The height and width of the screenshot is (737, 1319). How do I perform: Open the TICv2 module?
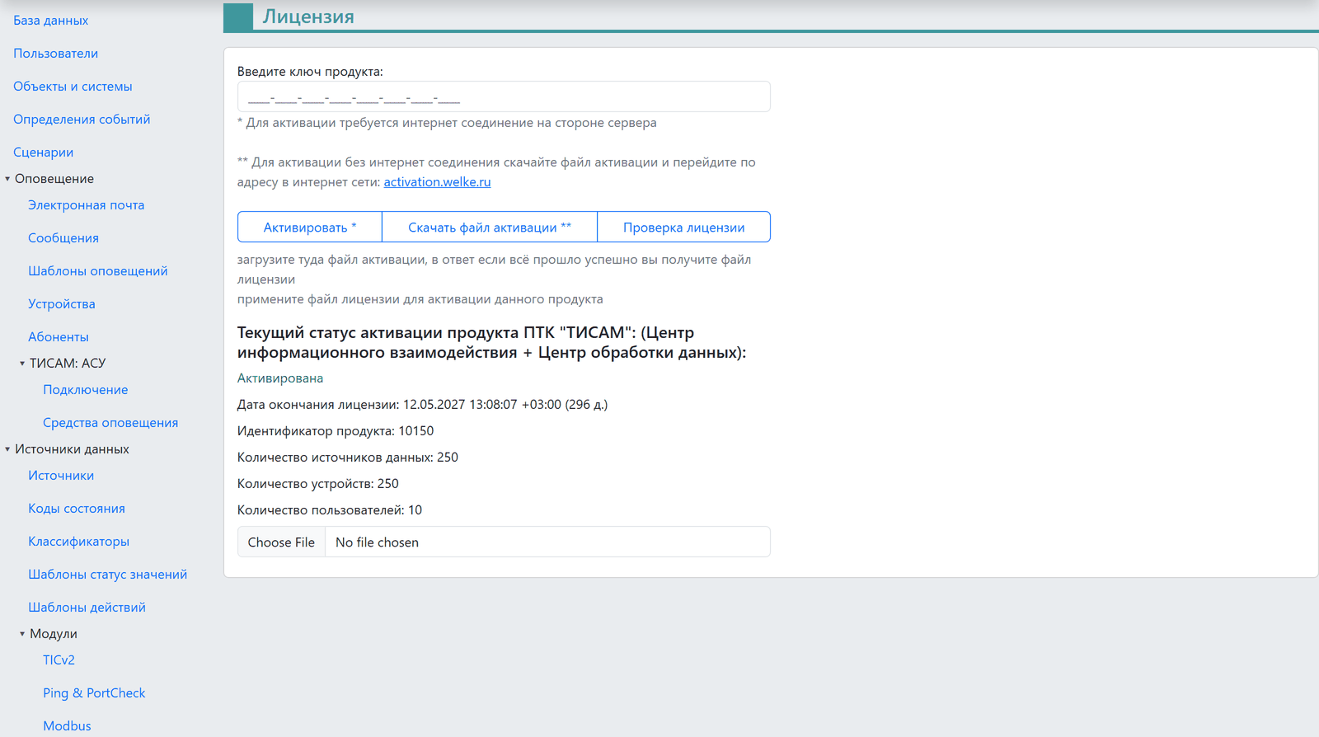[x=59, y=660]
